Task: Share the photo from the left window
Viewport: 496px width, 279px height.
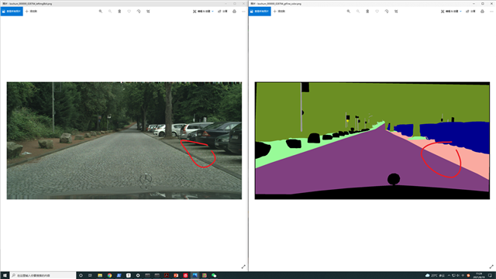Action: (x=222, y=12)
